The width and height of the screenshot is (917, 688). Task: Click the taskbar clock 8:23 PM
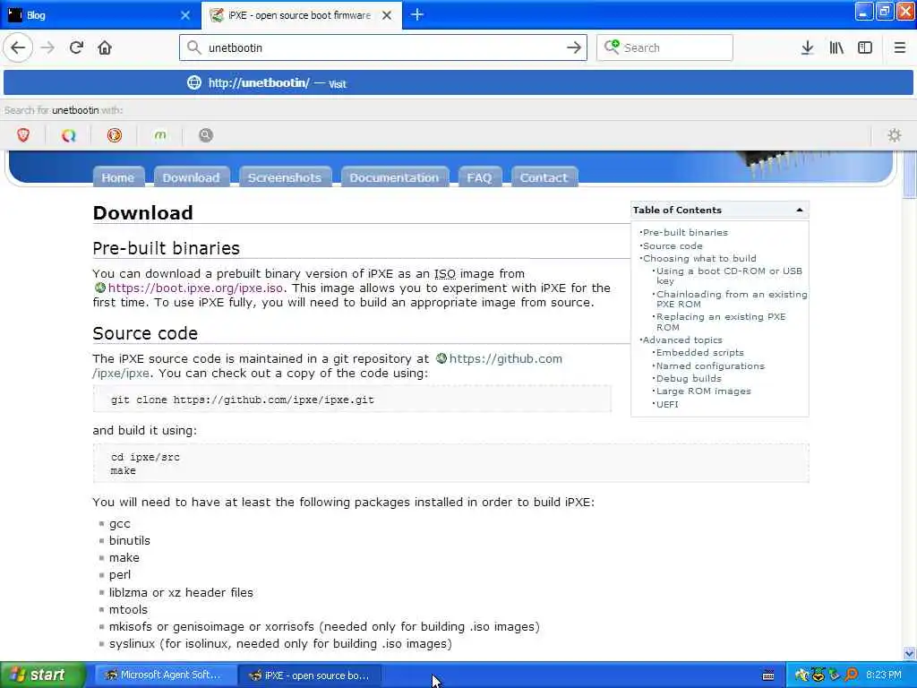click(x=884, y=675)
